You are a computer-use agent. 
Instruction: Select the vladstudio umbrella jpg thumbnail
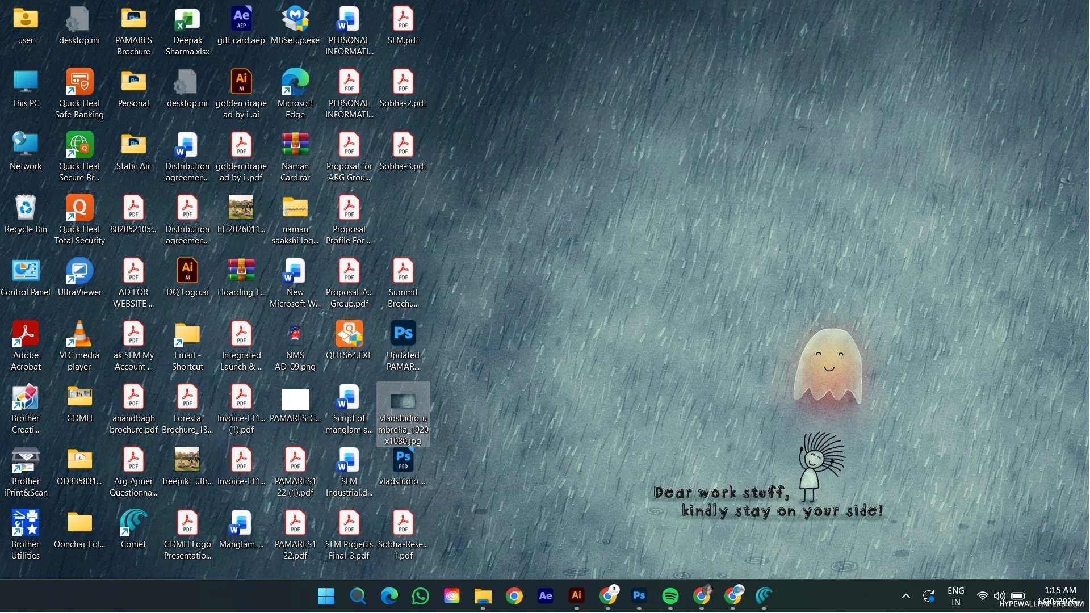(x=403, y=402)
